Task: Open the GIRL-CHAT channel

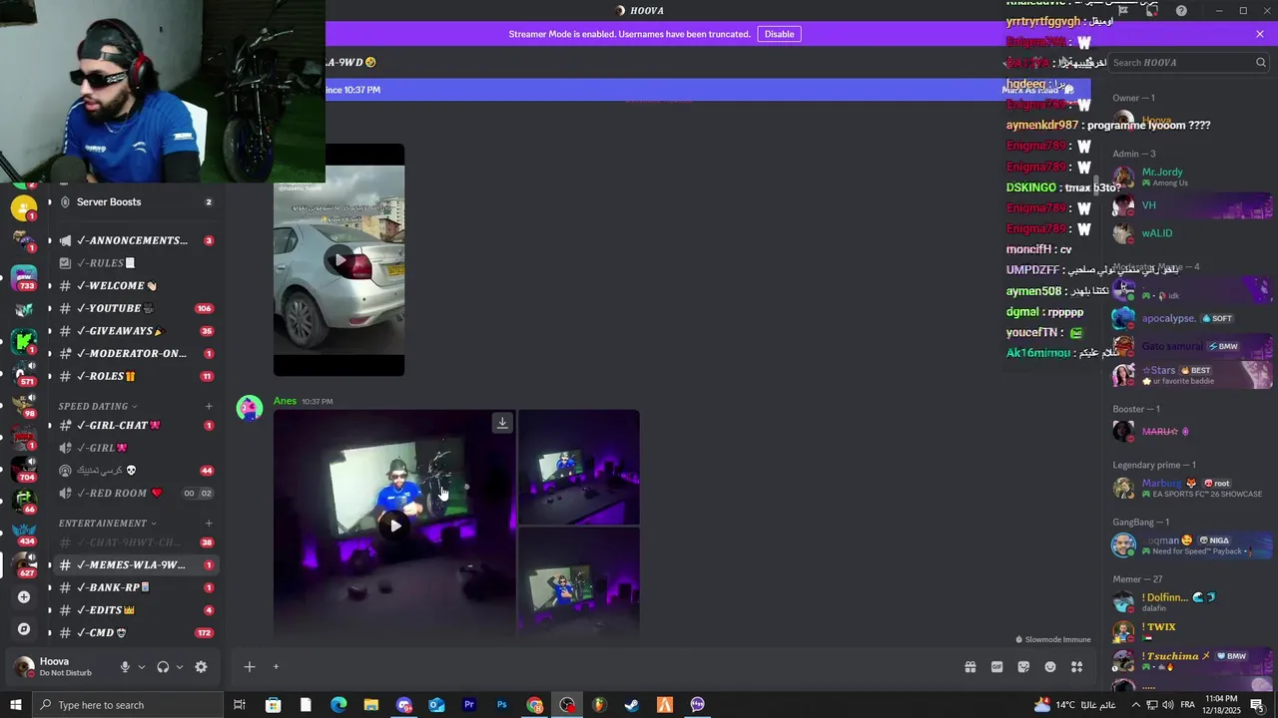Action: click(x=135, y=425)
